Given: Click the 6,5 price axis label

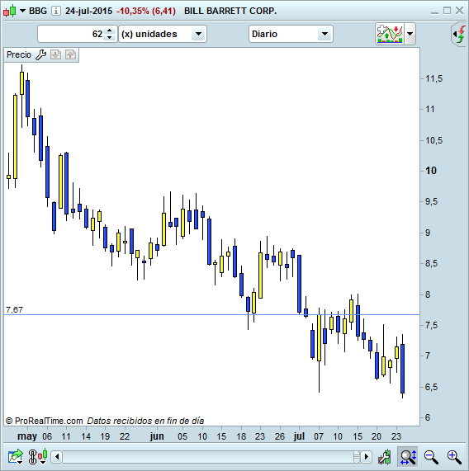Looking at the screenshot, I should [431, 387].
